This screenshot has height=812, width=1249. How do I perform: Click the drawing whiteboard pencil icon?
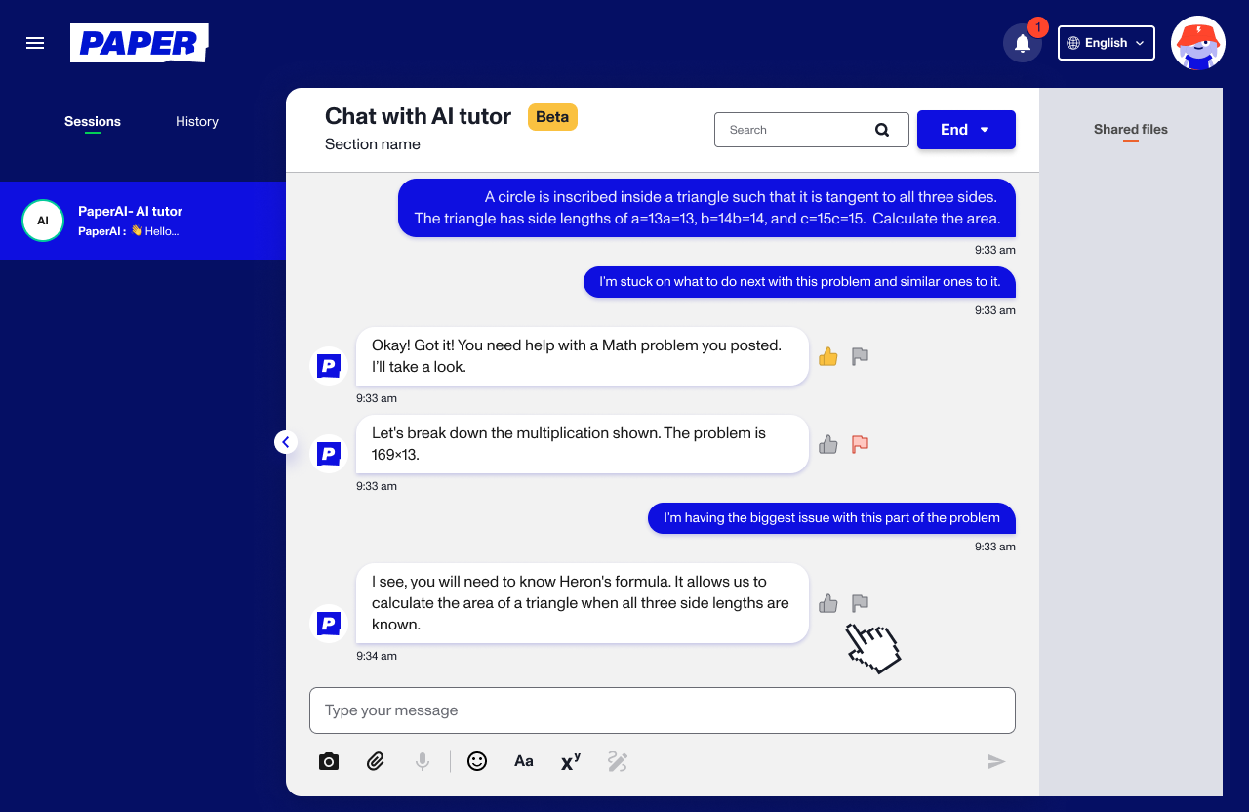(x=618, y=761)
